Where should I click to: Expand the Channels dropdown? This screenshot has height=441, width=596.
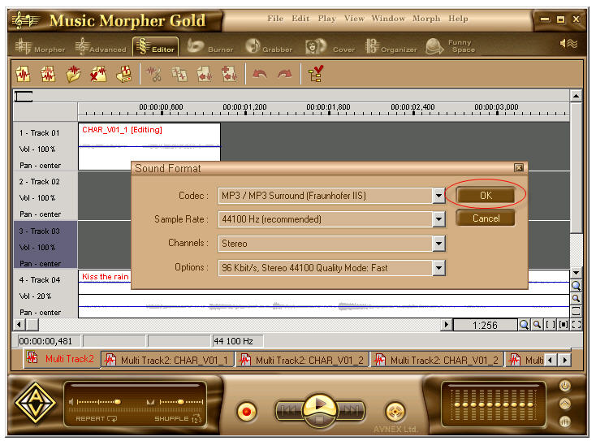tap(438, 244)
